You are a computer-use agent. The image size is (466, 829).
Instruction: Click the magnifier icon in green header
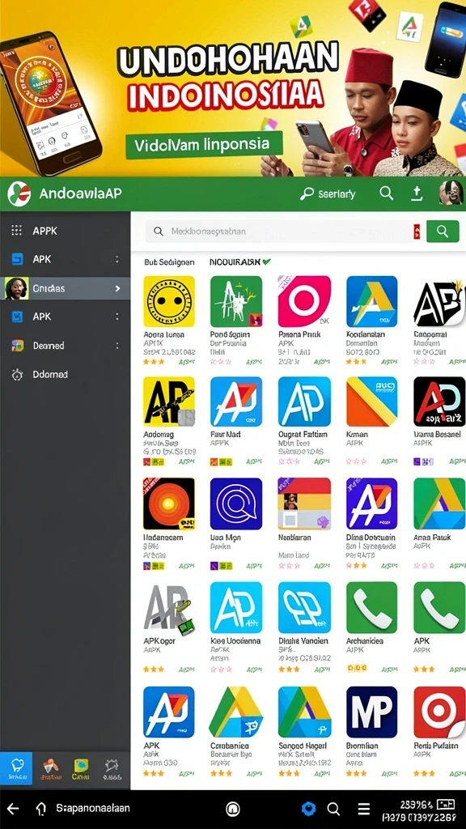click(386, 193)
